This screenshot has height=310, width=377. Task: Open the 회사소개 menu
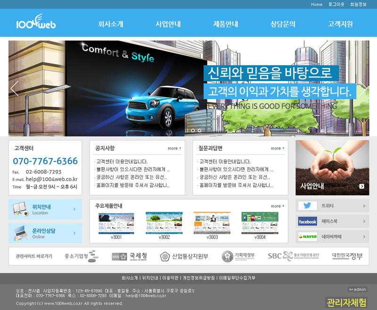111,24
